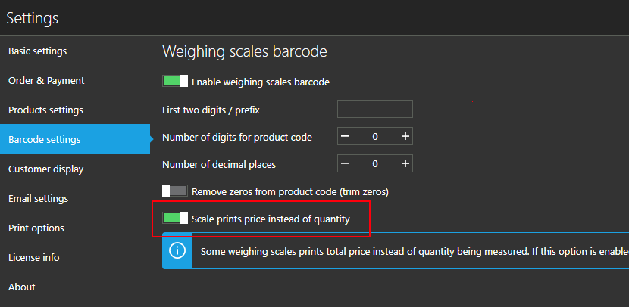Click the info icon in blue notice
Viewport: 629px width, 307px height.
tap(177, 250)
